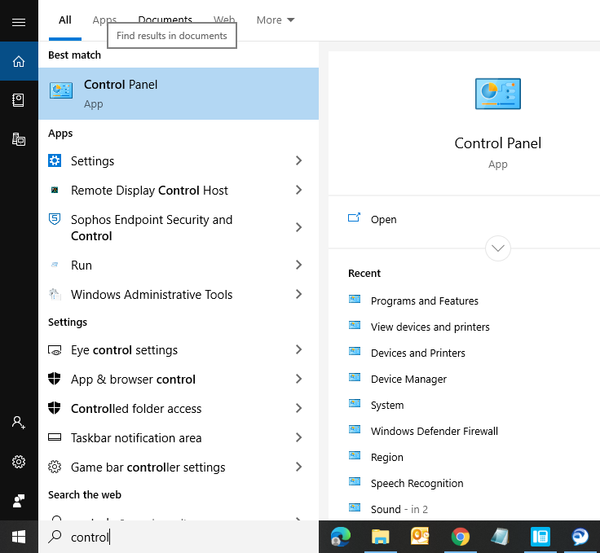Click the App & browser control shield icon
This screenshot has height=553, width=600.
coord(55,379)
